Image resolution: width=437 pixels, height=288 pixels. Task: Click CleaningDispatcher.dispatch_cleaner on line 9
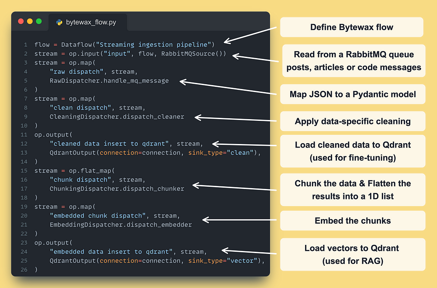click(x=117, y=117)
